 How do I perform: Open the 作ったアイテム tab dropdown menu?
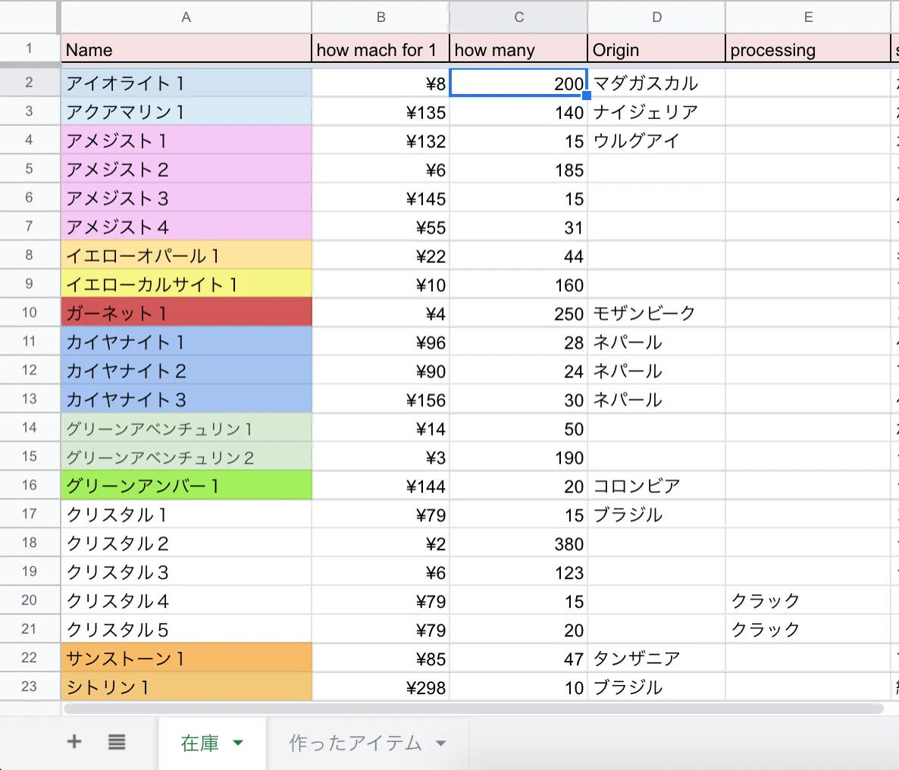coord(440,743)
